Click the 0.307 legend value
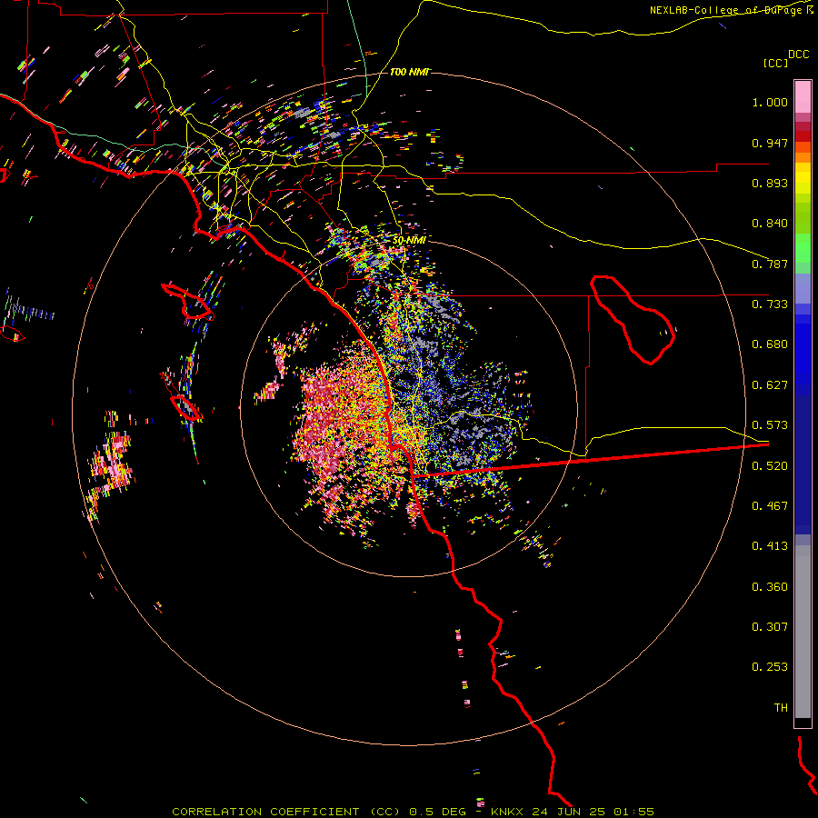 [770, 627]
